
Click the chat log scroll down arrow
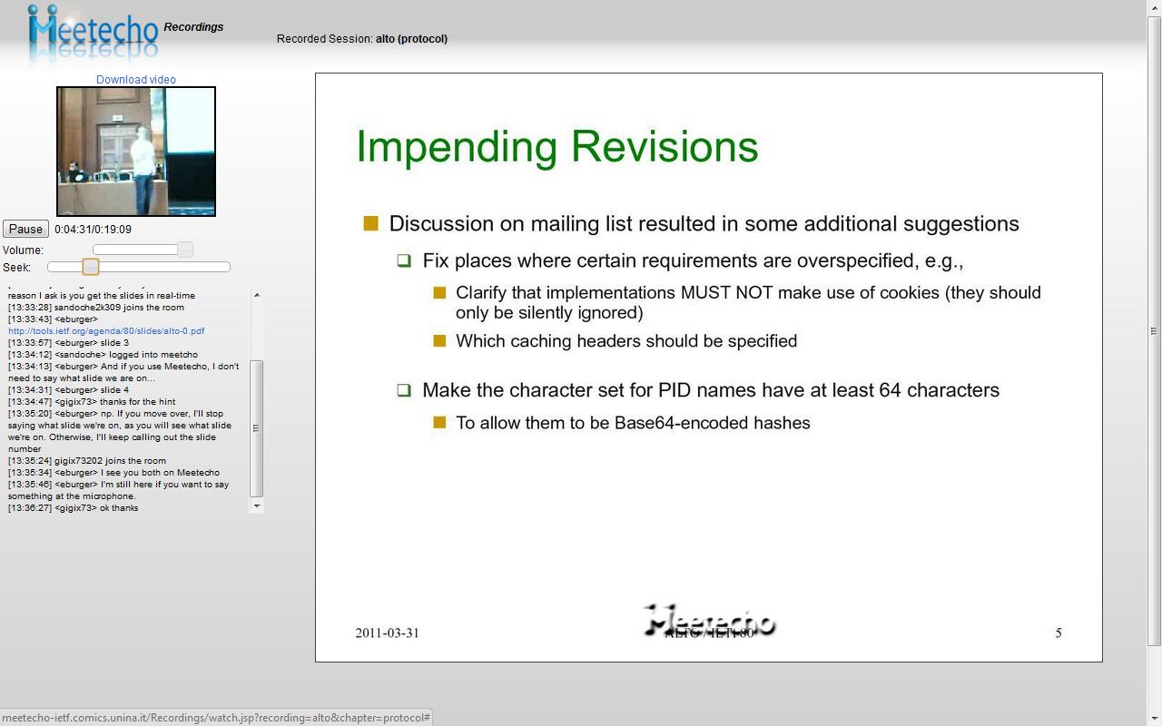[x=257, y=505]
